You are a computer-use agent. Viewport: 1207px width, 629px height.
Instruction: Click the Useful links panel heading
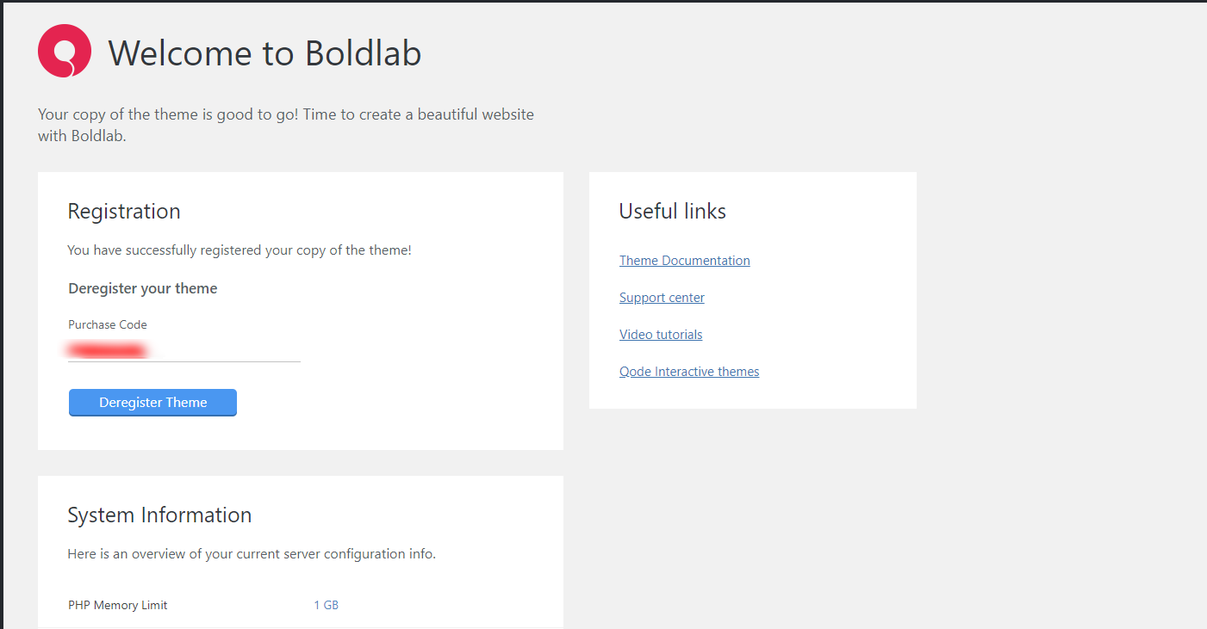[x=672, y=212]
